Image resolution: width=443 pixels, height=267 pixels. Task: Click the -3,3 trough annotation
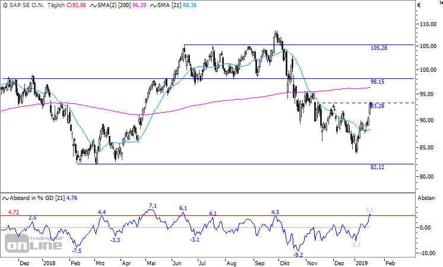click(x=115, y=240)
